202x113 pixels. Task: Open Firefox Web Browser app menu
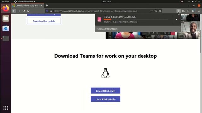click(x=25, y=1)
